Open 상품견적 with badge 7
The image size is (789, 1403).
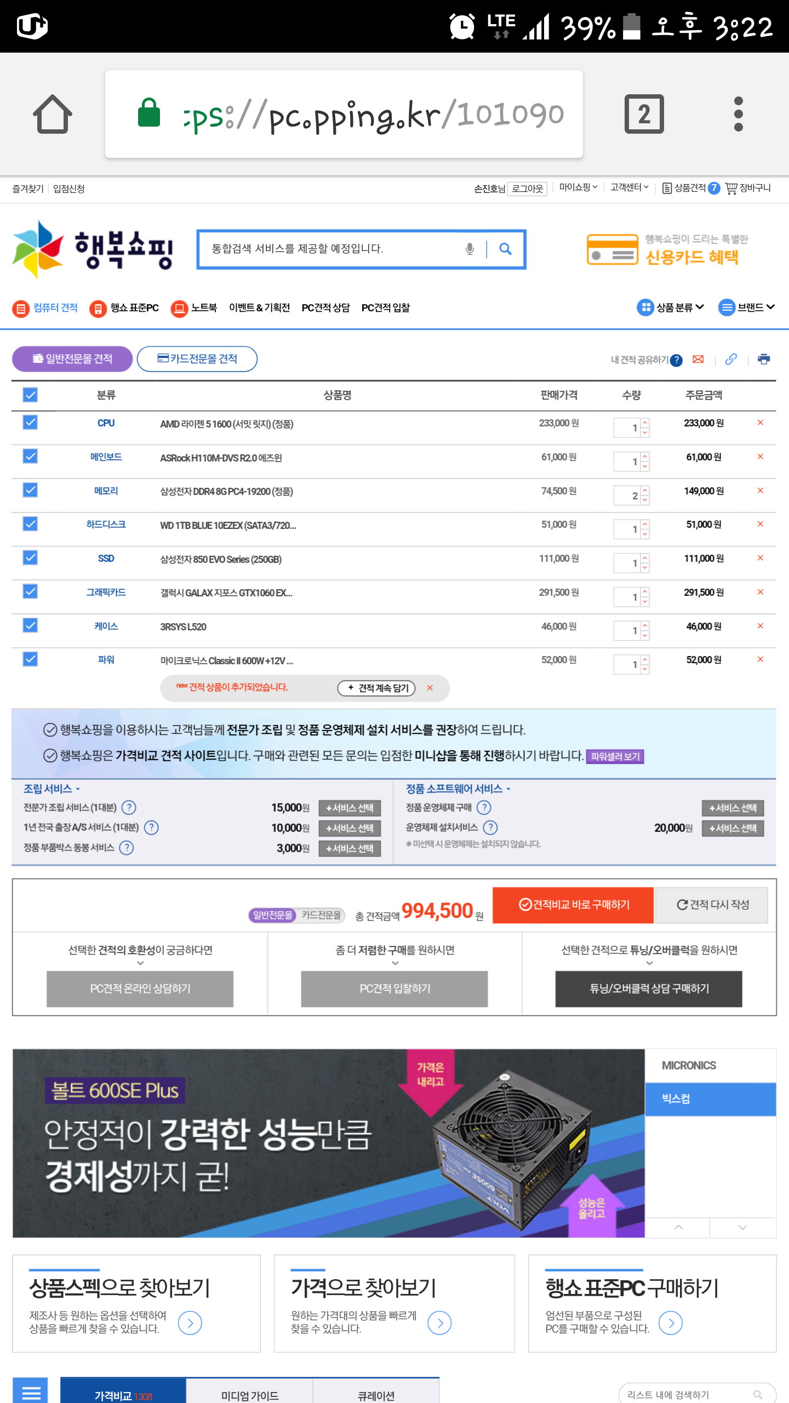pos(690,188)
